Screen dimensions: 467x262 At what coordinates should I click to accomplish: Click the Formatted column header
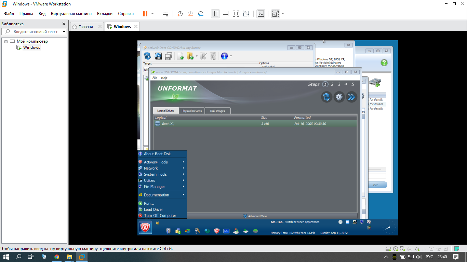point(302,118)
